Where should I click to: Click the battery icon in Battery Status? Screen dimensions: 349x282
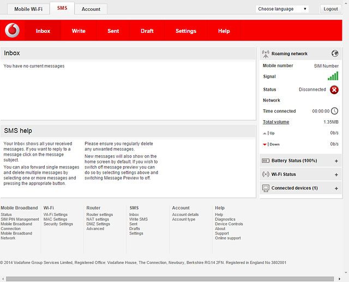266,161
